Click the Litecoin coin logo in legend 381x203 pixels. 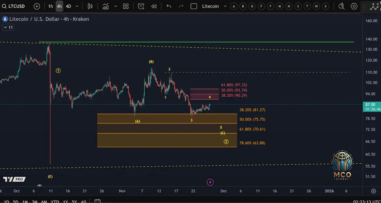[x=5, y=19]
